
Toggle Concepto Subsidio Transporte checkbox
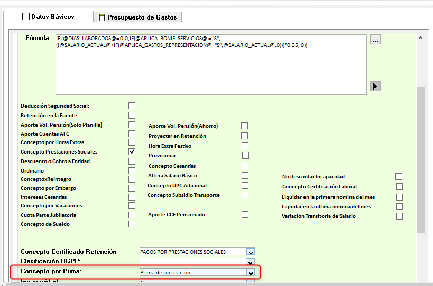pos(245,195)
